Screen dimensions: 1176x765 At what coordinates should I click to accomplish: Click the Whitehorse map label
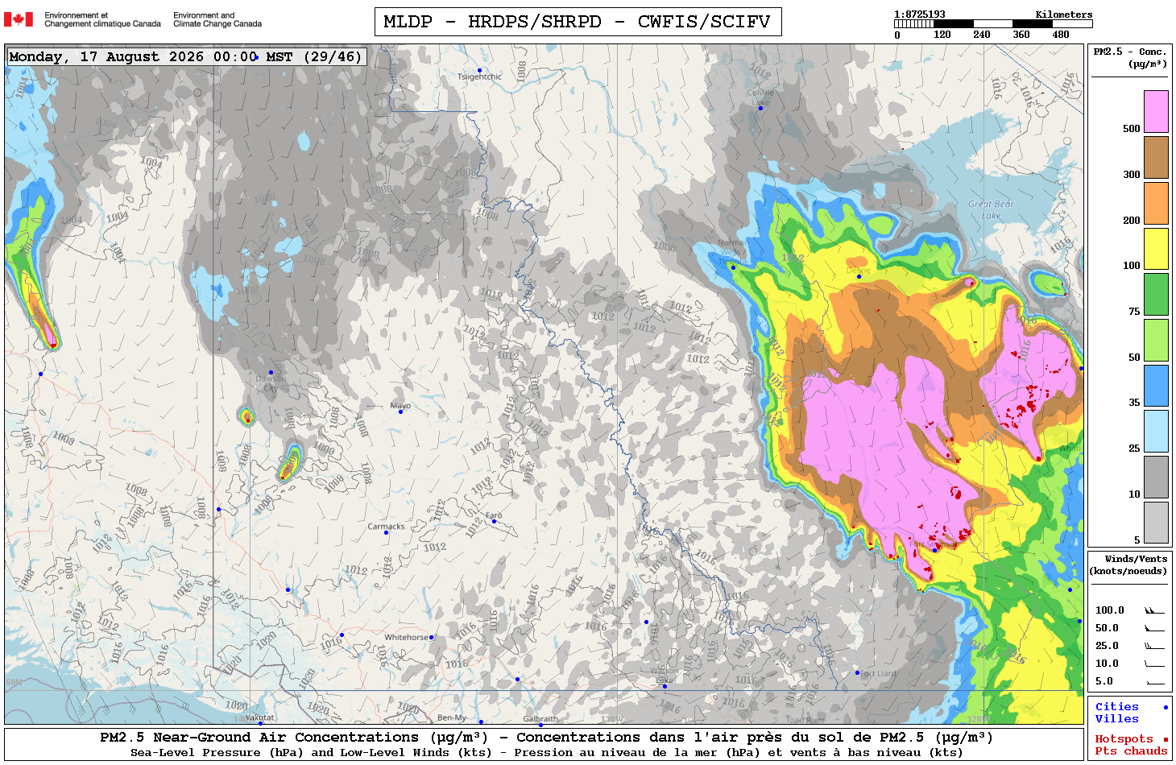[x=407, y=637]
